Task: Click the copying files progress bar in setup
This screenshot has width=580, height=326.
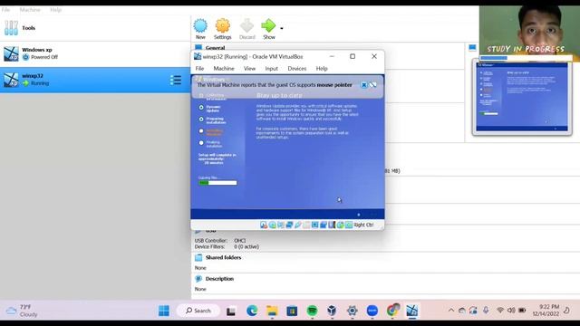Action: pos(217,183)
